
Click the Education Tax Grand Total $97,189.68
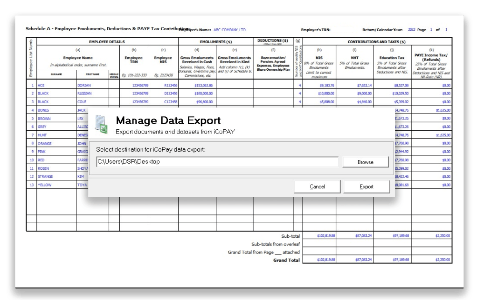point(392,260)
